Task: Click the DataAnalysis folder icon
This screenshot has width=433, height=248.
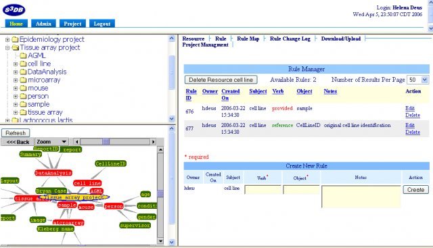Action: point(23,72)
